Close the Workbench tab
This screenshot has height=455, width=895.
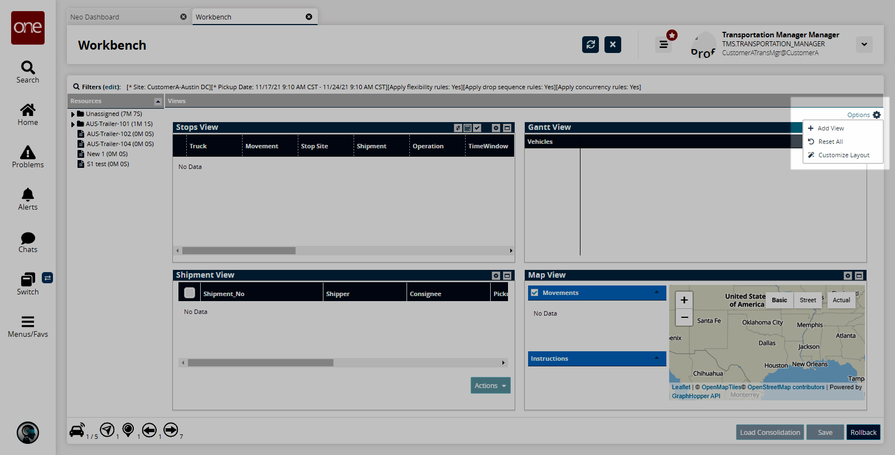tap(309, 17)
